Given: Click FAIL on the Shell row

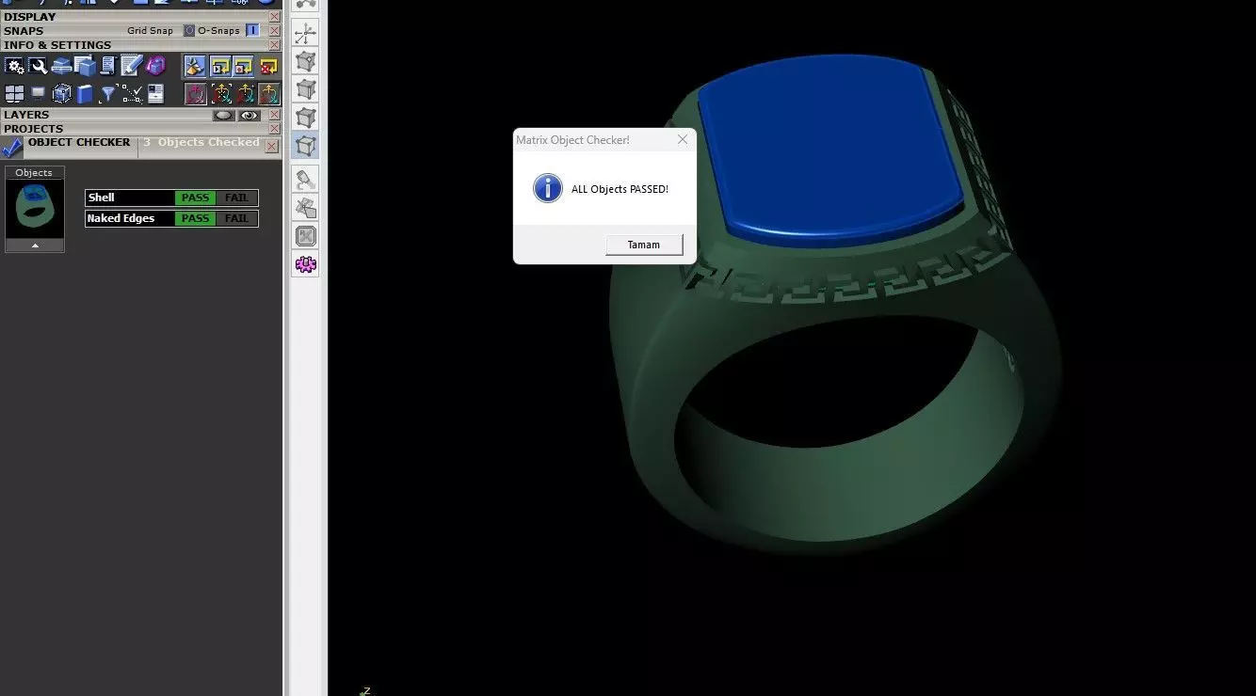Looking at the screenshot, I should [x=236, y=198].
